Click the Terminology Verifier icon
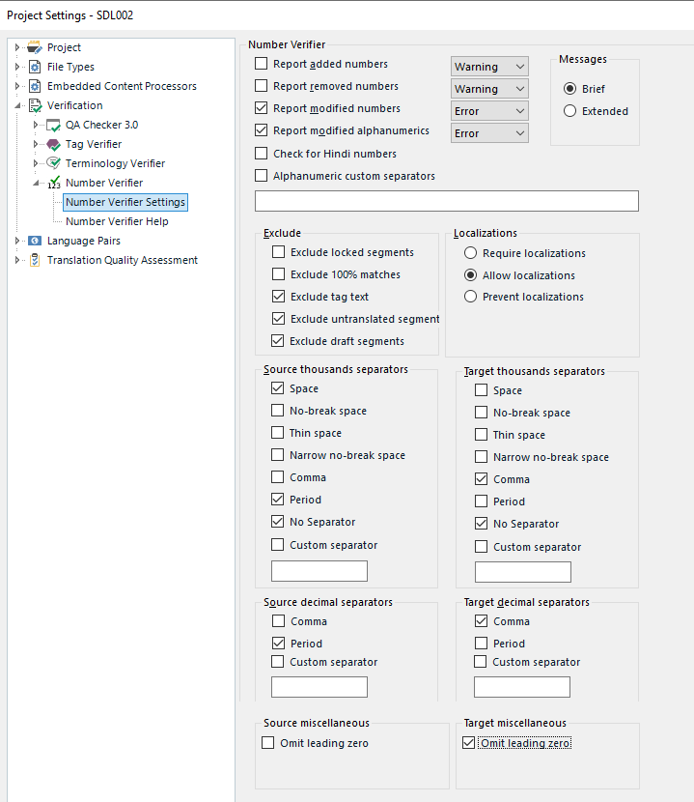Viewport: 694px width, 802px height. coord(53,163)
